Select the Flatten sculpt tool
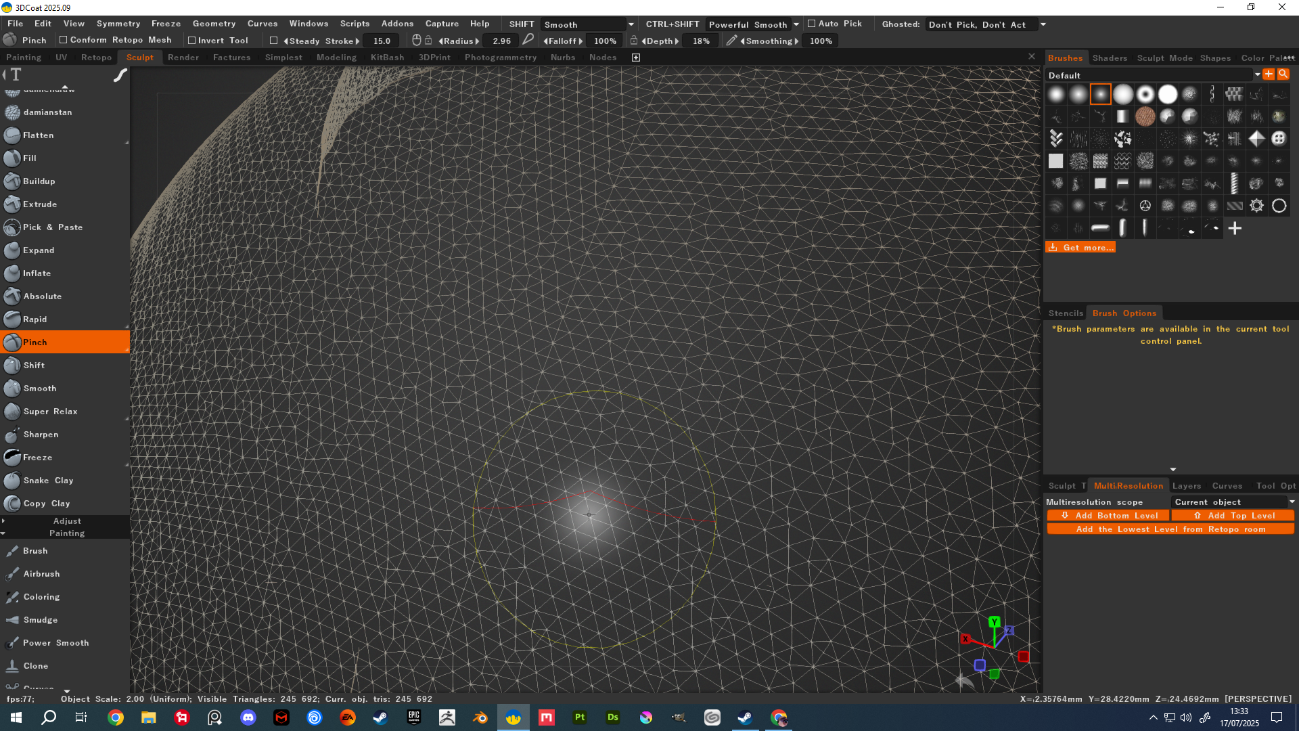This screenshot has height=731, width=1299. (38, 135)
